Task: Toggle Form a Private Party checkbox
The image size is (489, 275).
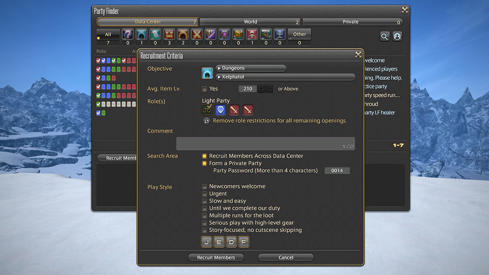Action: (204, 163)
